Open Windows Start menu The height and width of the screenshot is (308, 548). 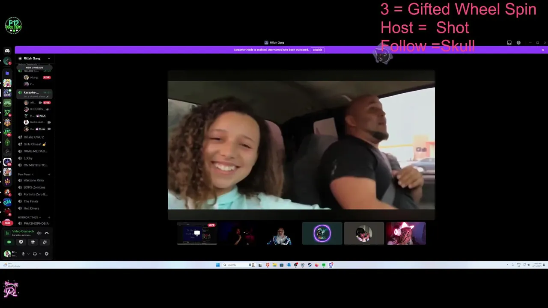coord(218,265)
